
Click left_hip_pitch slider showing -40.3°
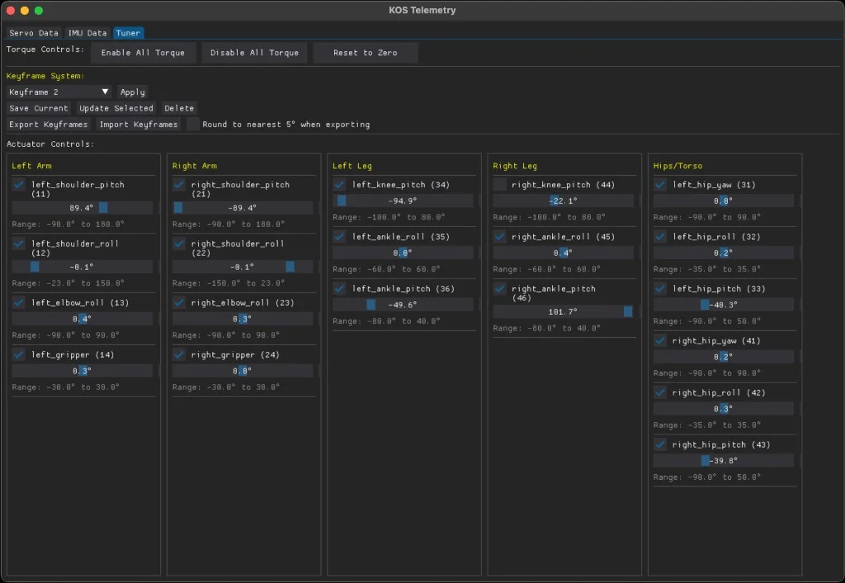[x=723, y=304]
